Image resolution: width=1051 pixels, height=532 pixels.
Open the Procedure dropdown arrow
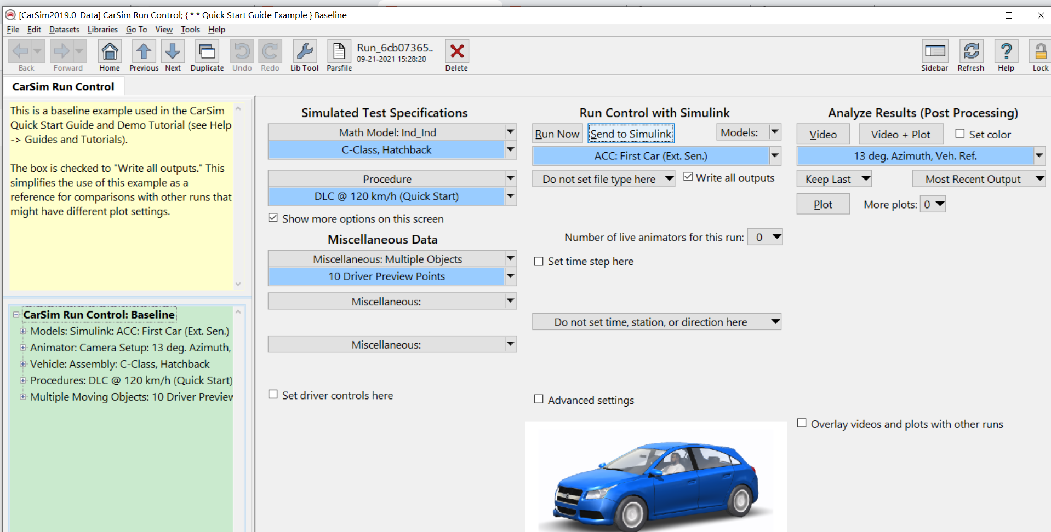(510, 178)
